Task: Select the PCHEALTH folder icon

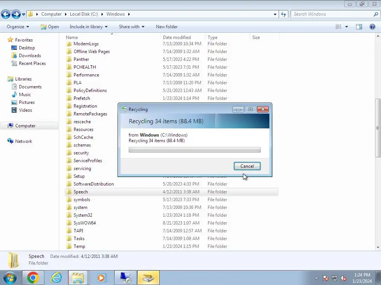Action: point(69,67)
